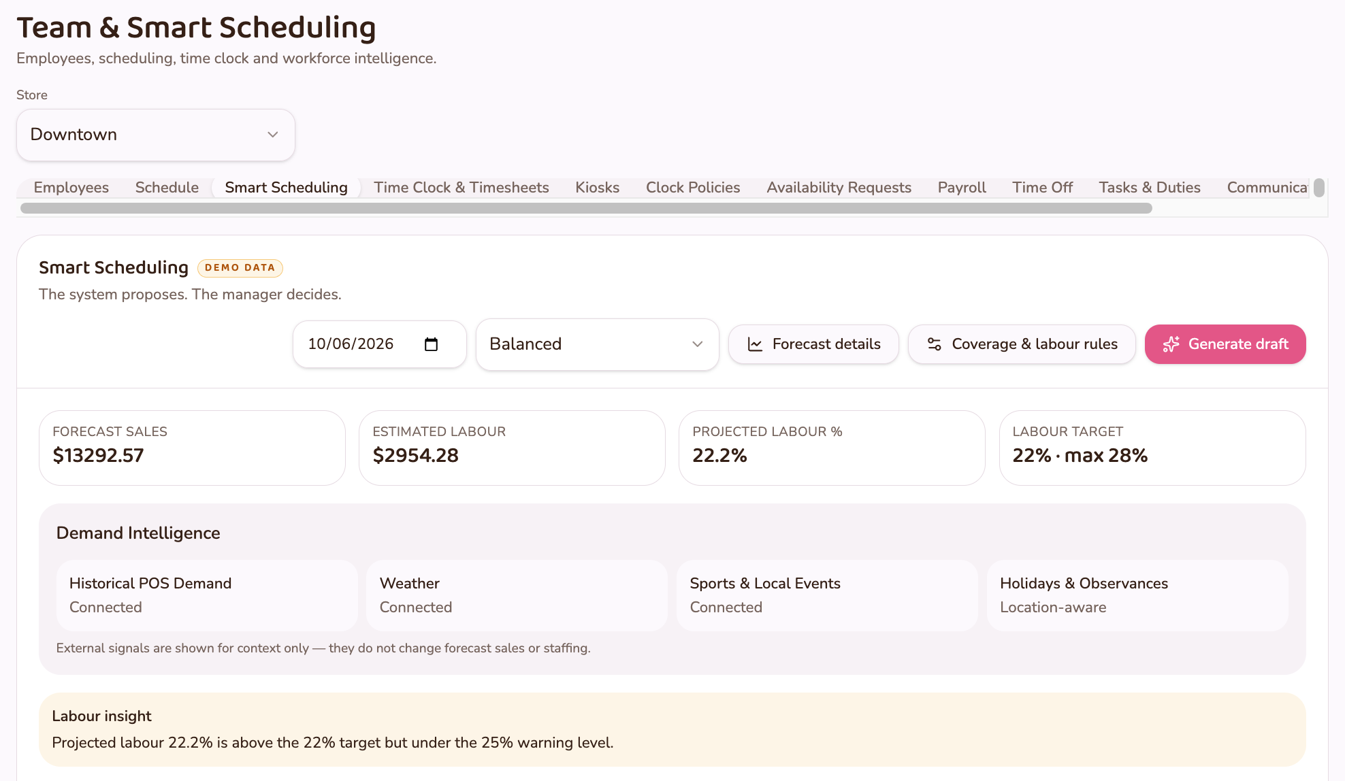Screen dimensions: 1345x781
Task: Open Availability Requests tab
Action: point(839,187)
